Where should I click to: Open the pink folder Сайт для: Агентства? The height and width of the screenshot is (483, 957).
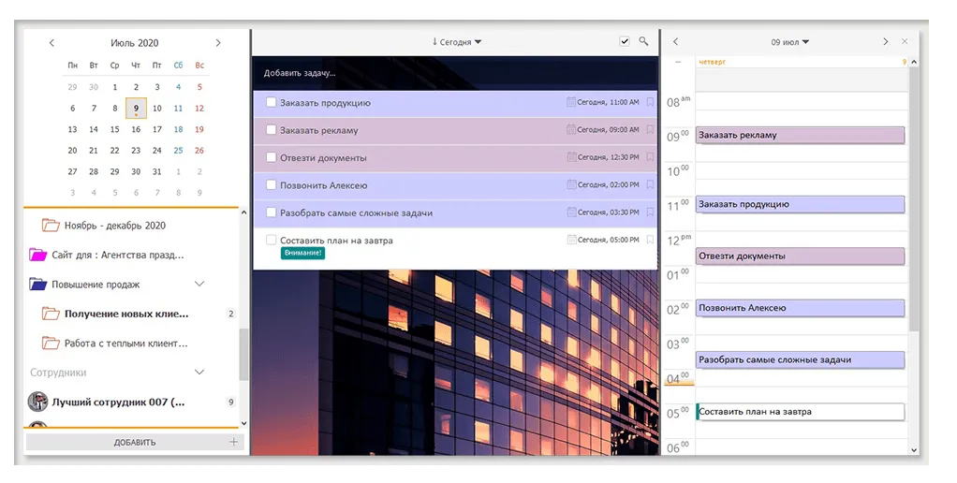tap(37, 255)
